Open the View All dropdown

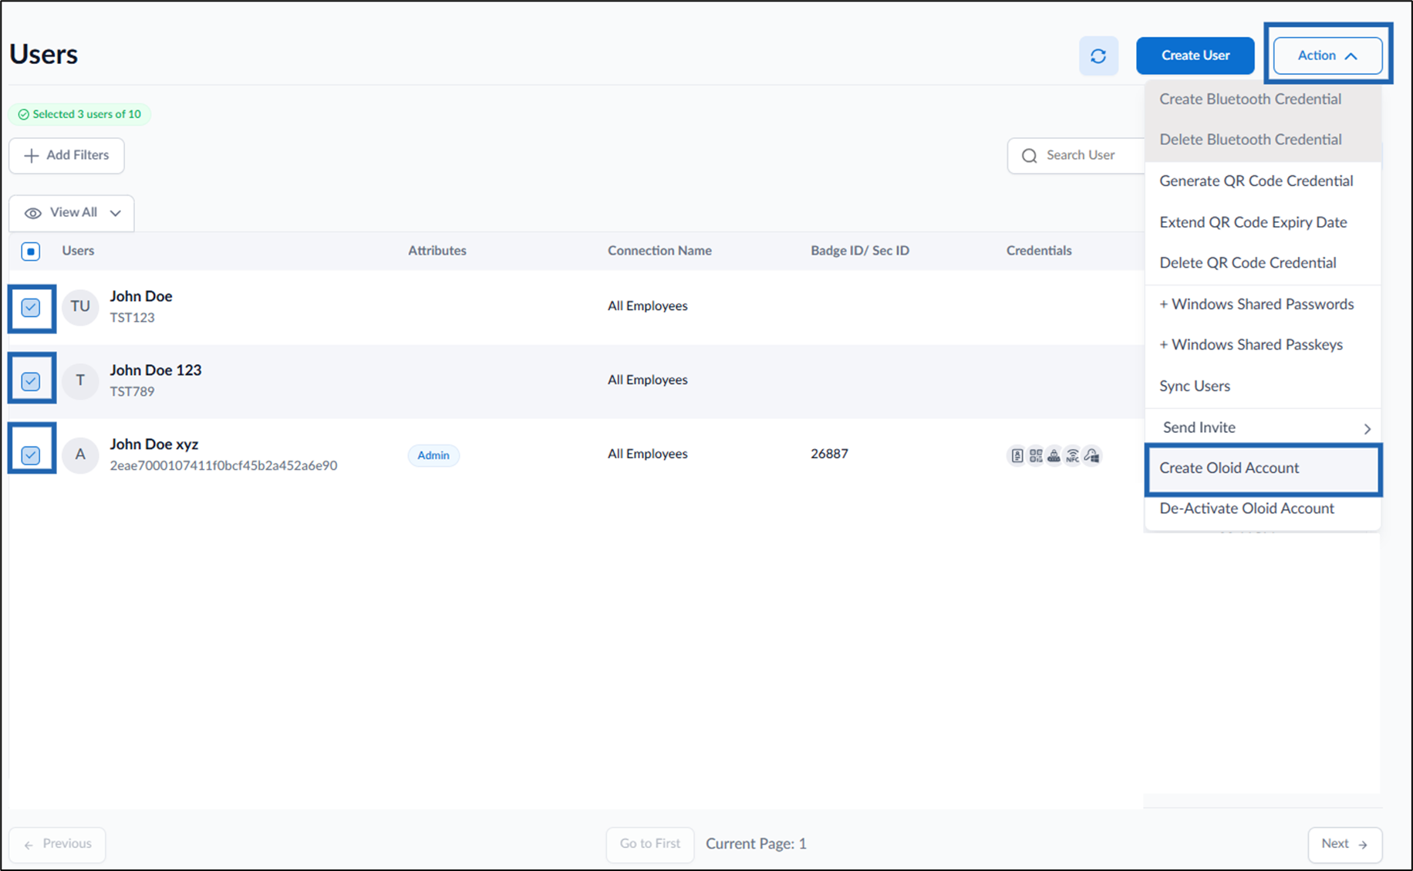72,213
